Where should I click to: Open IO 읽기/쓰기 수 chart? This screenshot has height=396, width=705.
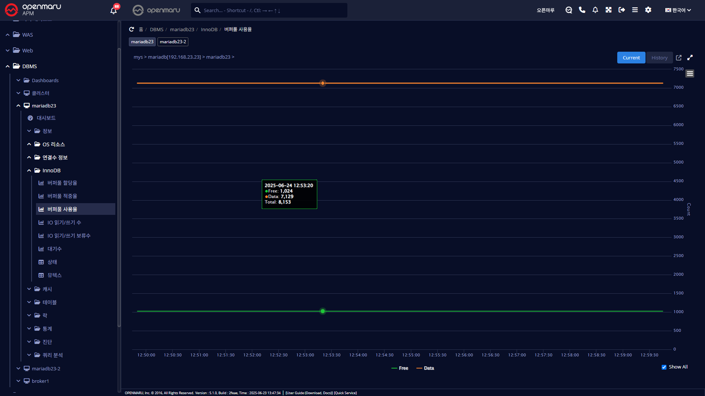(x=64, y=222)
